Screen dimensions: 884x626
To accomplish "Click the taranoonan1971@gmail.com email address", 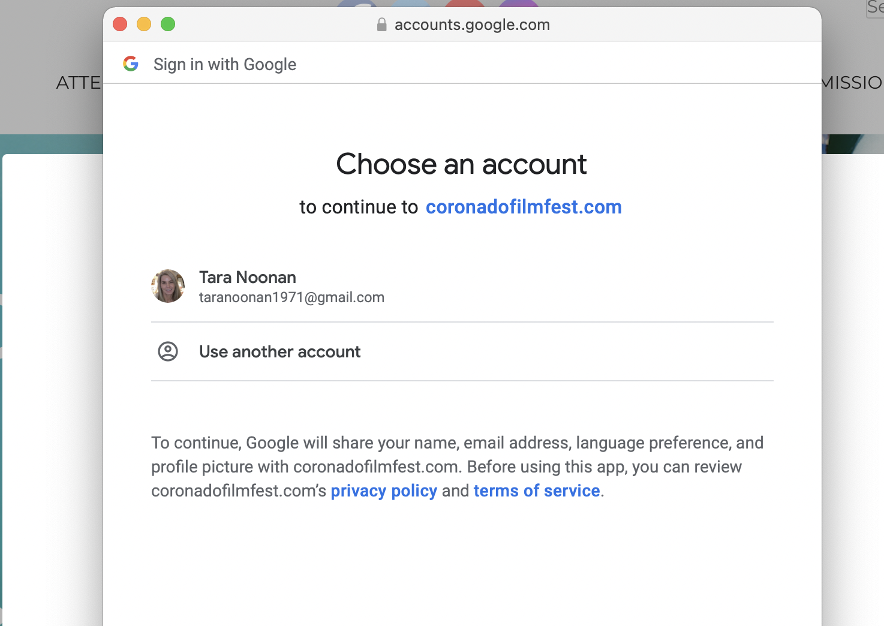I will click(291, 297).
